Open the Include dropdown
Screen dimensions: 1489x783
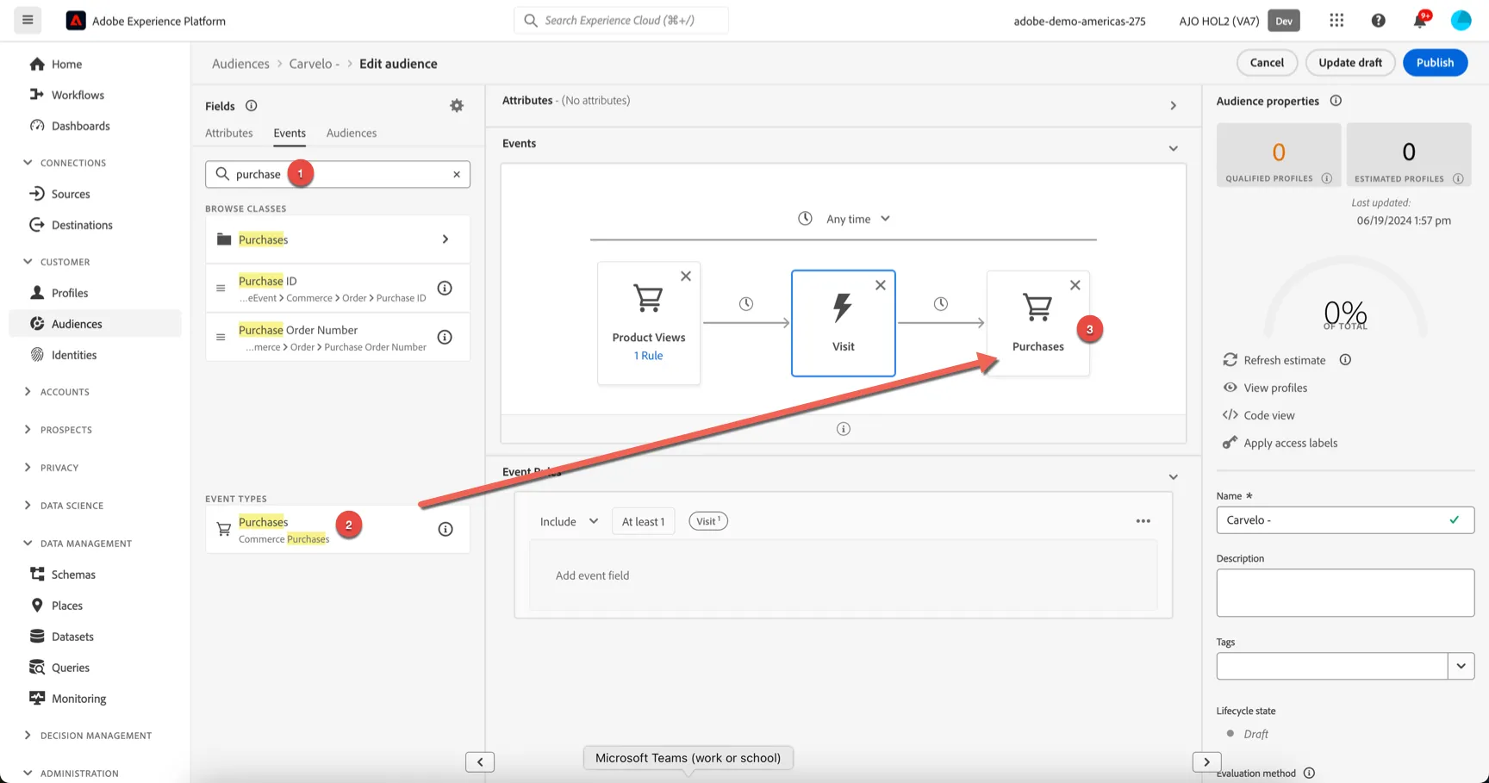pos(569,522)
